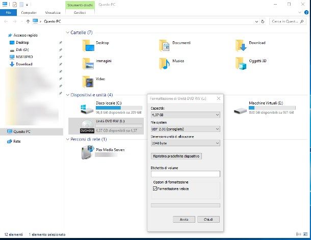Image resolution: width=311 pixels, height=240 pixels.
Task: Click the Chiudi button in format dialog
Action: click(x=208, y=220)
